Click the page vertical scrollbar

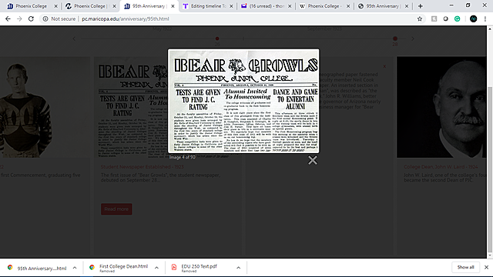click(x=490, y=169)
